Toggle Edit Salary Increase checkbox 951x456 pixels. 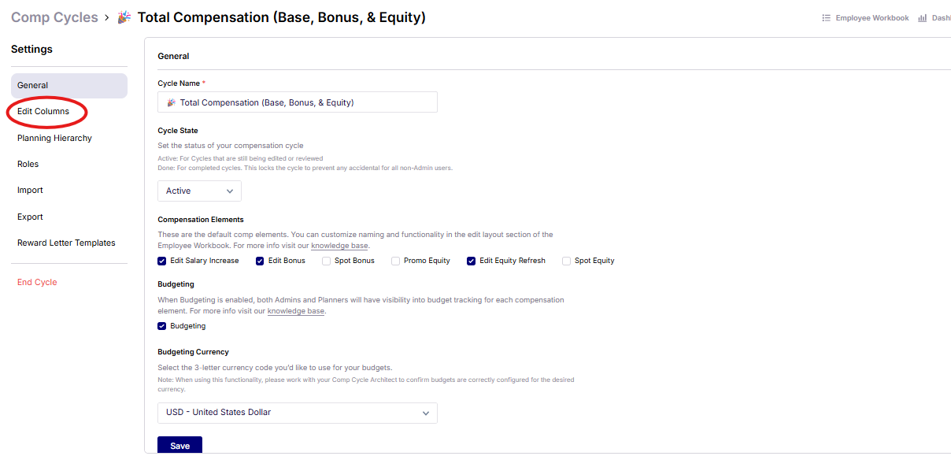(162, 261)
